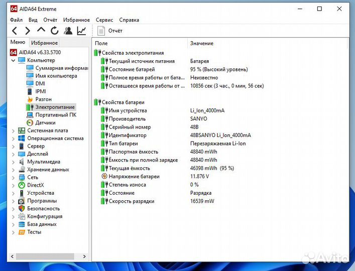Click the Безопасность shield icon
Image resolution: width=355 pixels, height=271 pixels.
[x=22, y=209]
